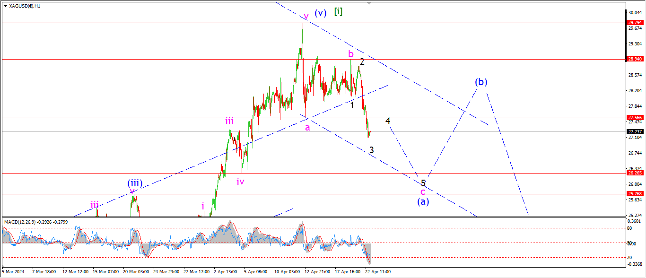Click the blue (a) wave label
646x278 pixels.
point(423,201)
